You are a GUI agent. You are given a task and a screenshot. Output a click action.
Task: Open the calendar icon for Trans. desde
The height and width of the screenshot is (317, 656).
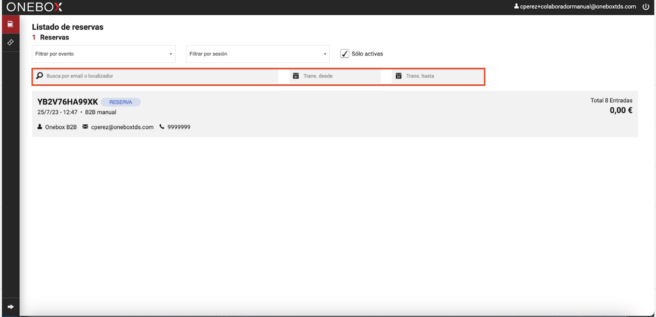click(x=296, y=76)
